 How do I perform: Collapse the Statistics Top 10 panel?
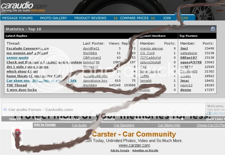point(213,29)
